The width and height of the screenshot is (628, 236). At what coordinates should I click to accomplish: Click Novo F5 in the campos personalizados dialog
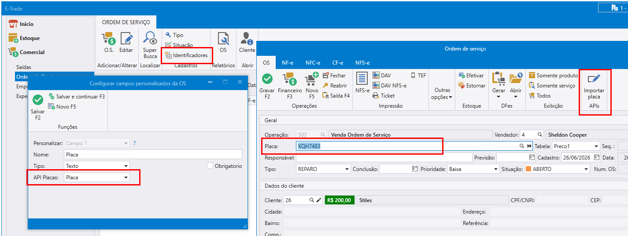(x=62, y=106)
